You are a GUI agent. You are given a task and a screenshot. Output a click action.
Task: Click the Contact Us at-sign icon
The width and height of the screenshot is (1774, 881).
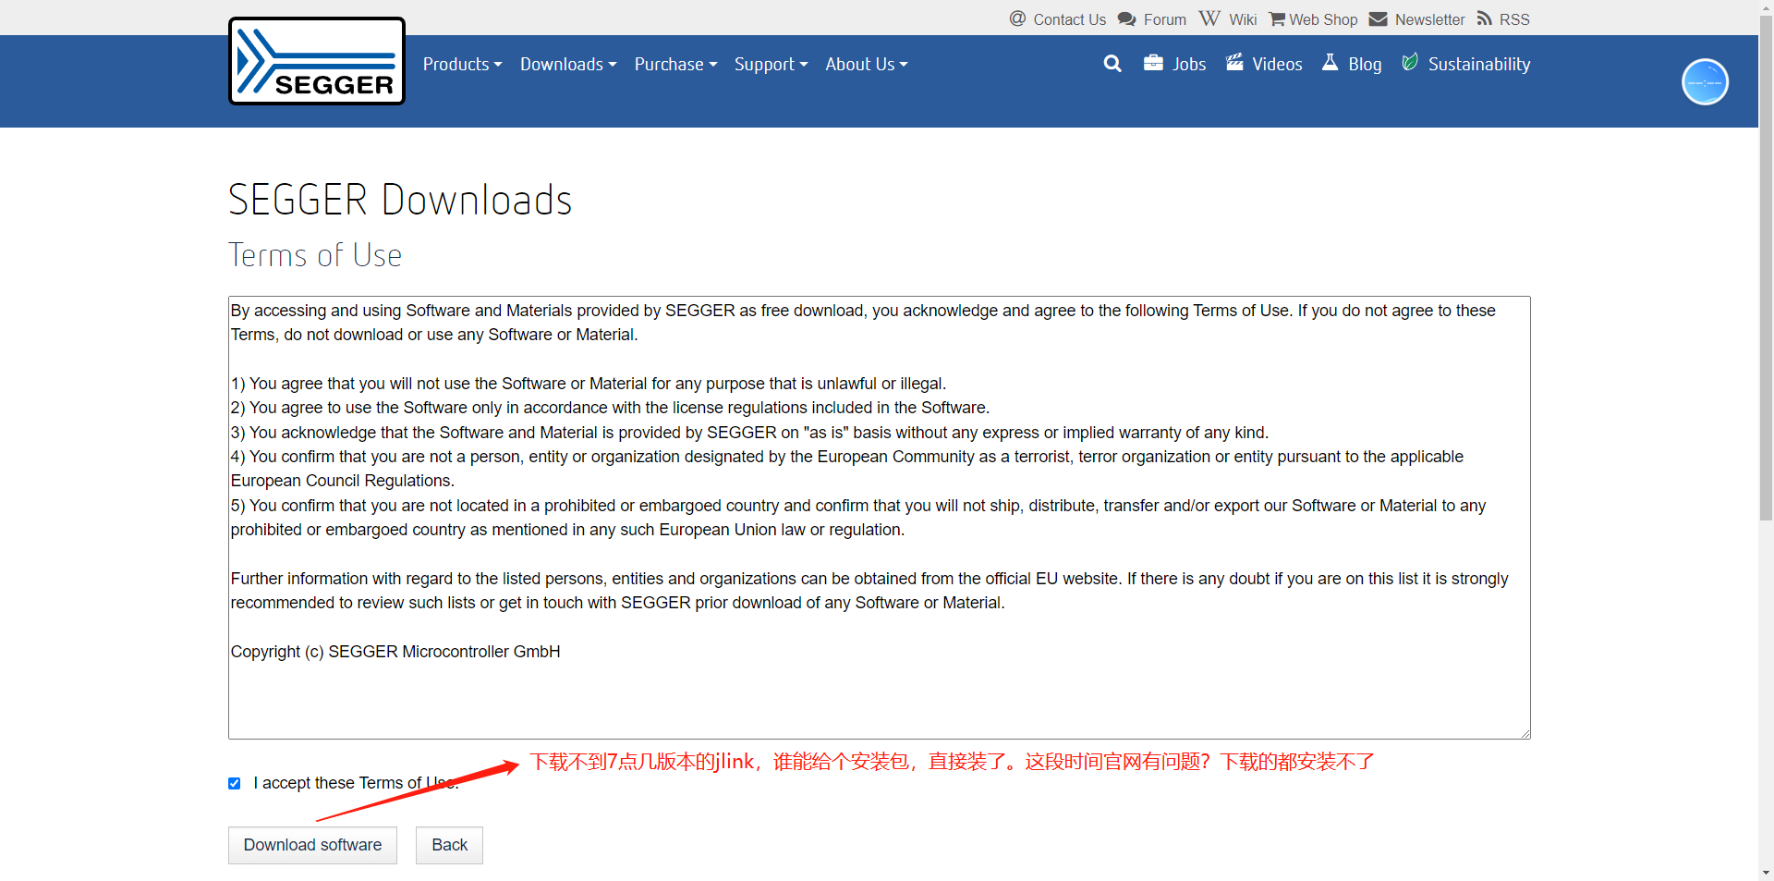click(1017, 18)
